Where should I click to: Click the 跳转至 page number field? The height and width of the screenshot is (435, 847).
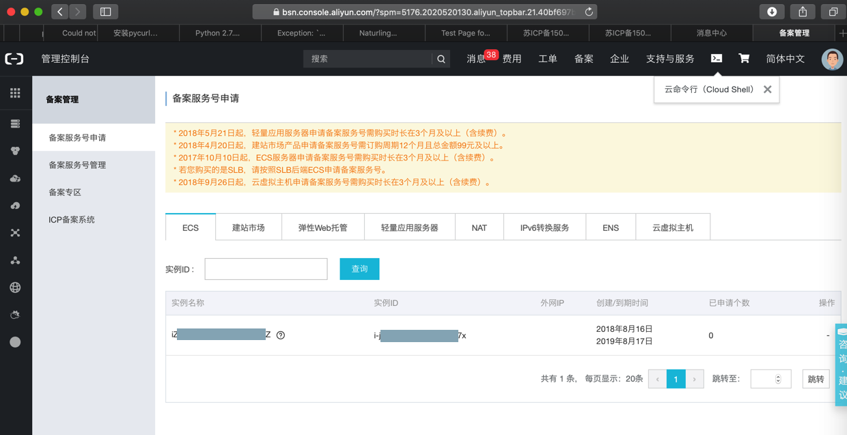(x=770, y=379)
